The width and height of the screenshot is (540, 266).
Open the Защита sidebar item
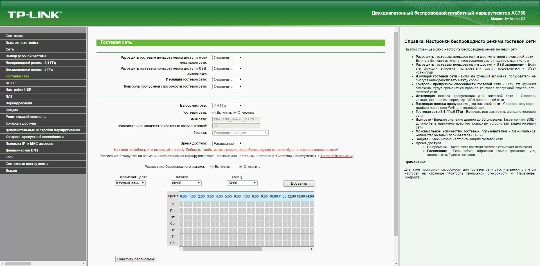click(x=43, y=110)
